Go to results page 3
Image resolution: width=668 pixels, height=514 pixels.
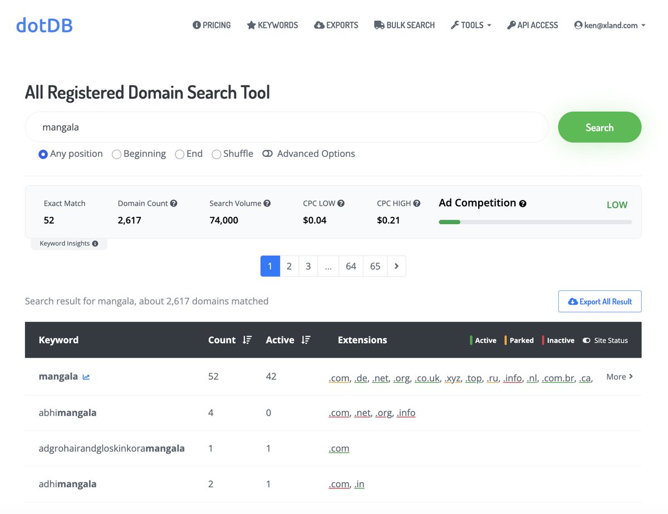pyautogui.click(x=308, y=266)
